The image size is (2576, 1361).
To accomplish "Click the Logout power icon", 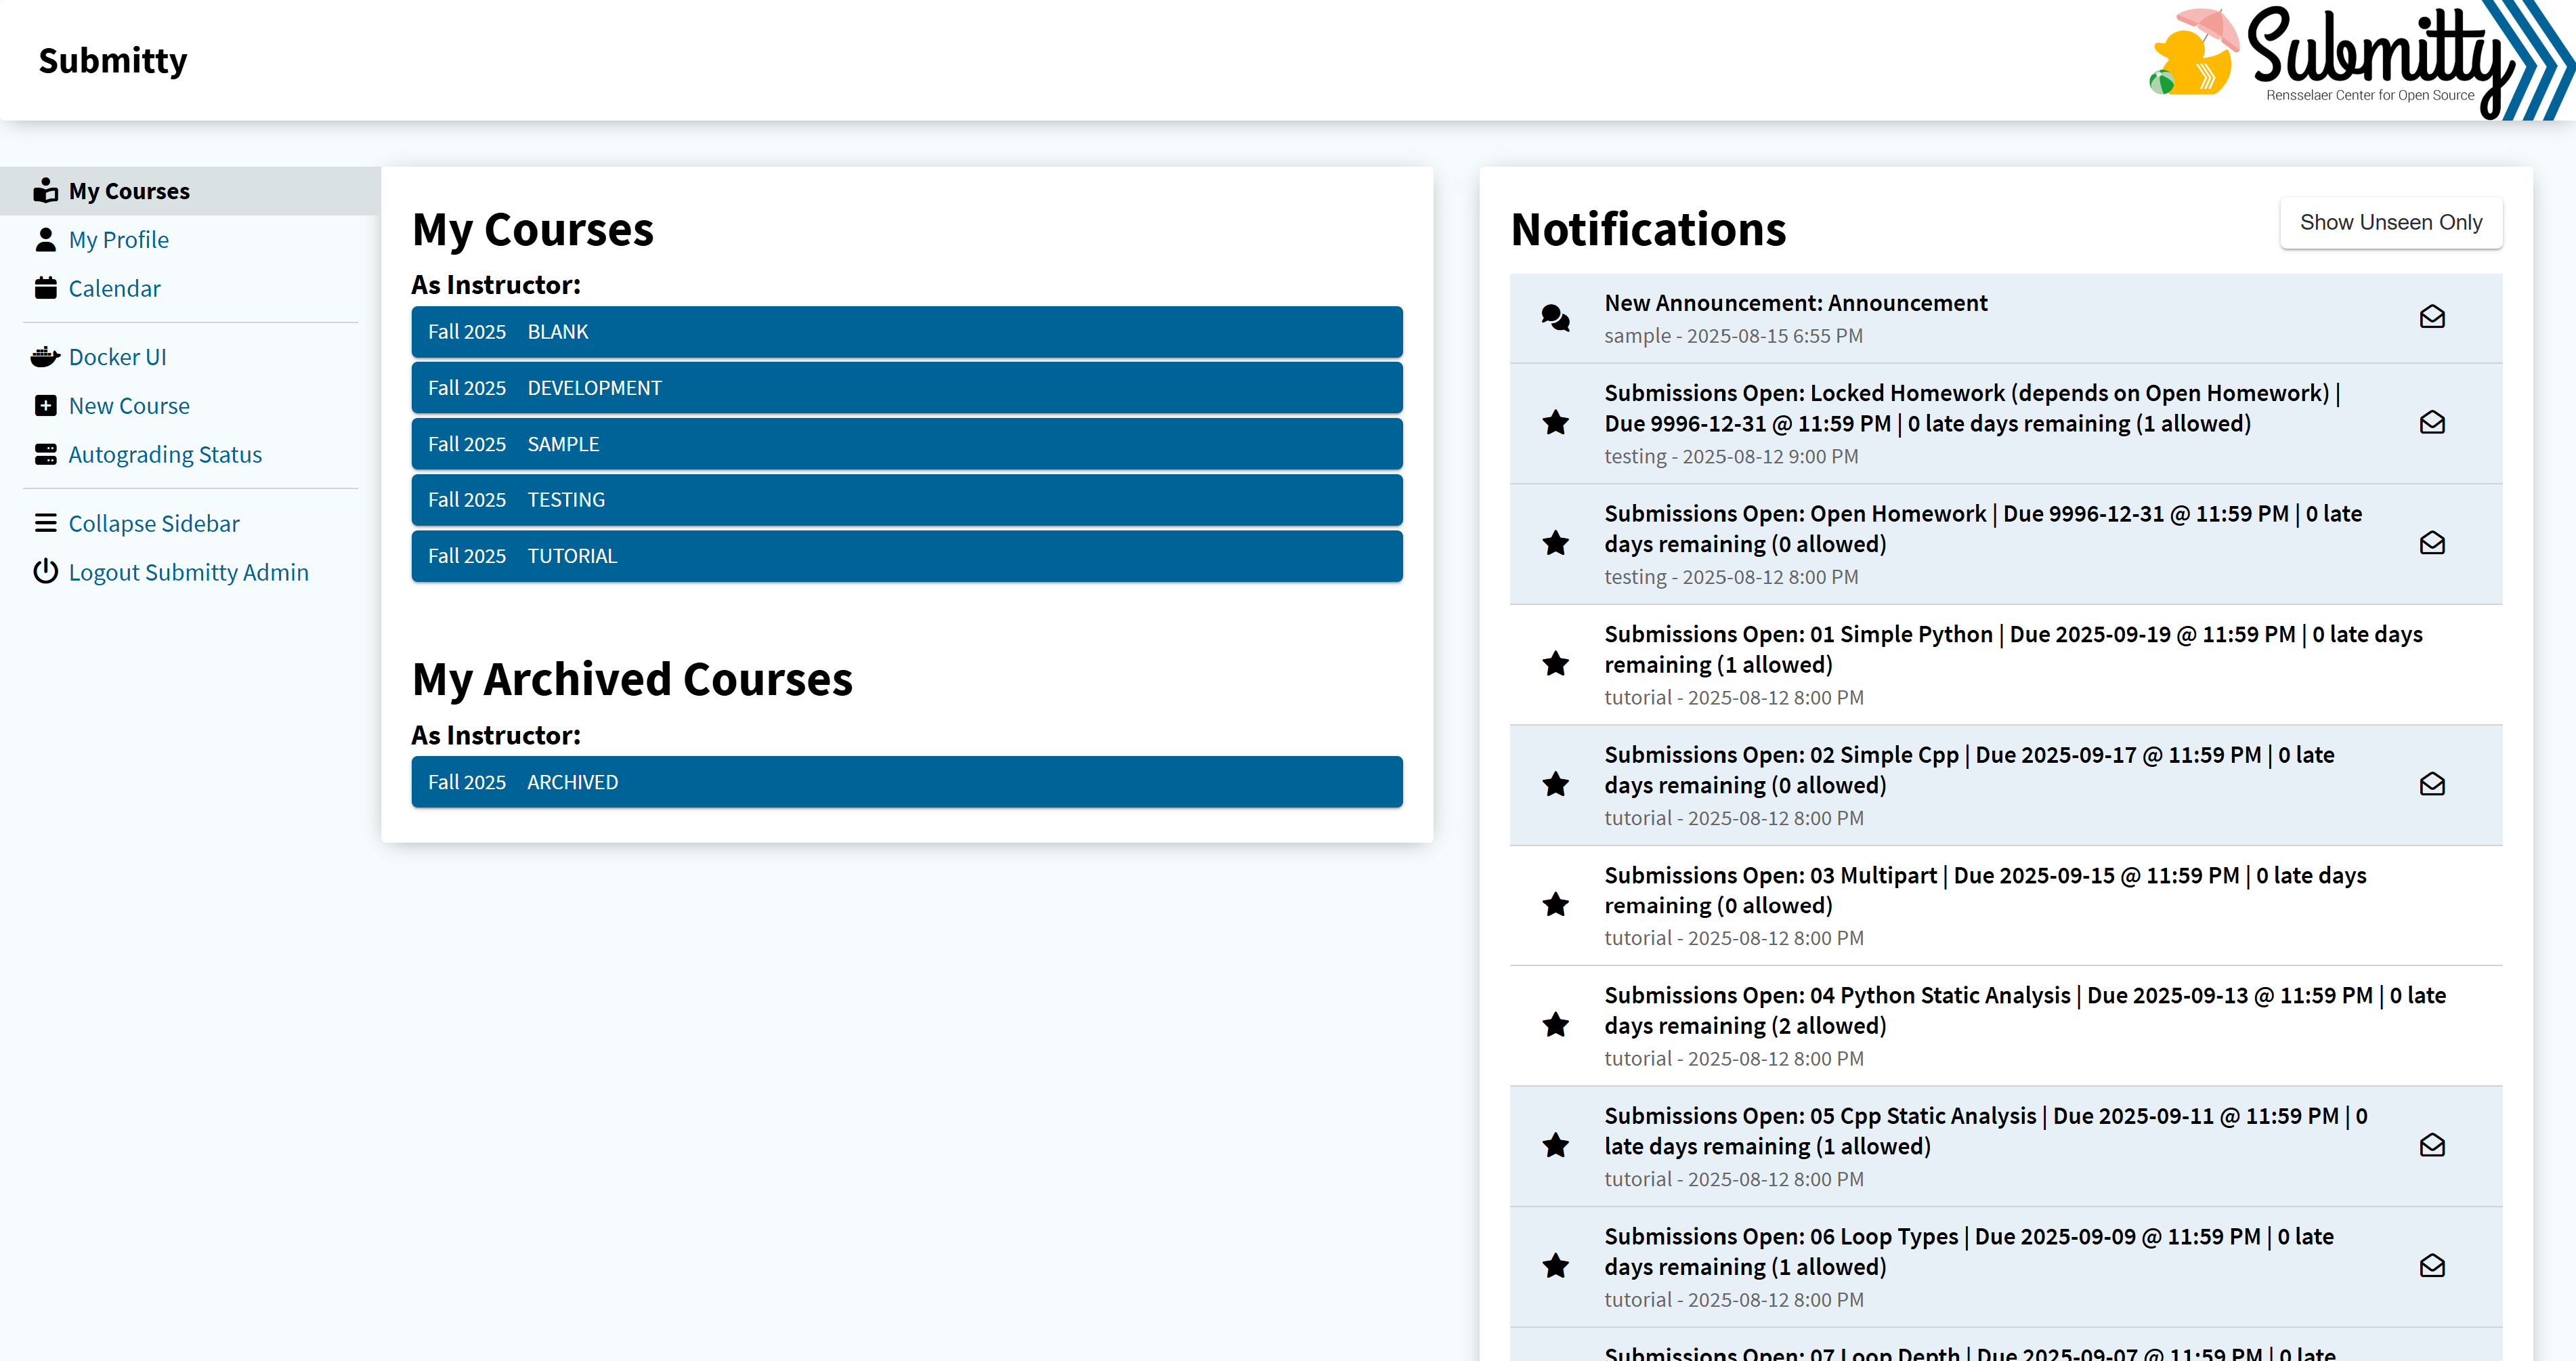I will point(45,571).
